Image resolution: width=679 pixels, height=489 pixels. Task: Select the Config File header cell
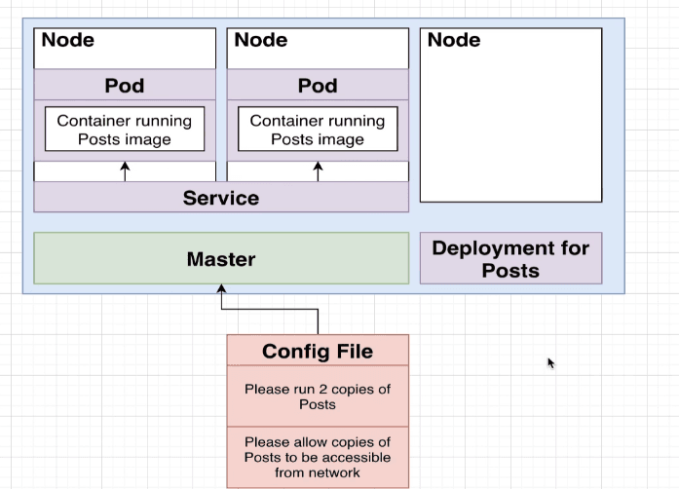pyautogui.click(x=318, y=351)
